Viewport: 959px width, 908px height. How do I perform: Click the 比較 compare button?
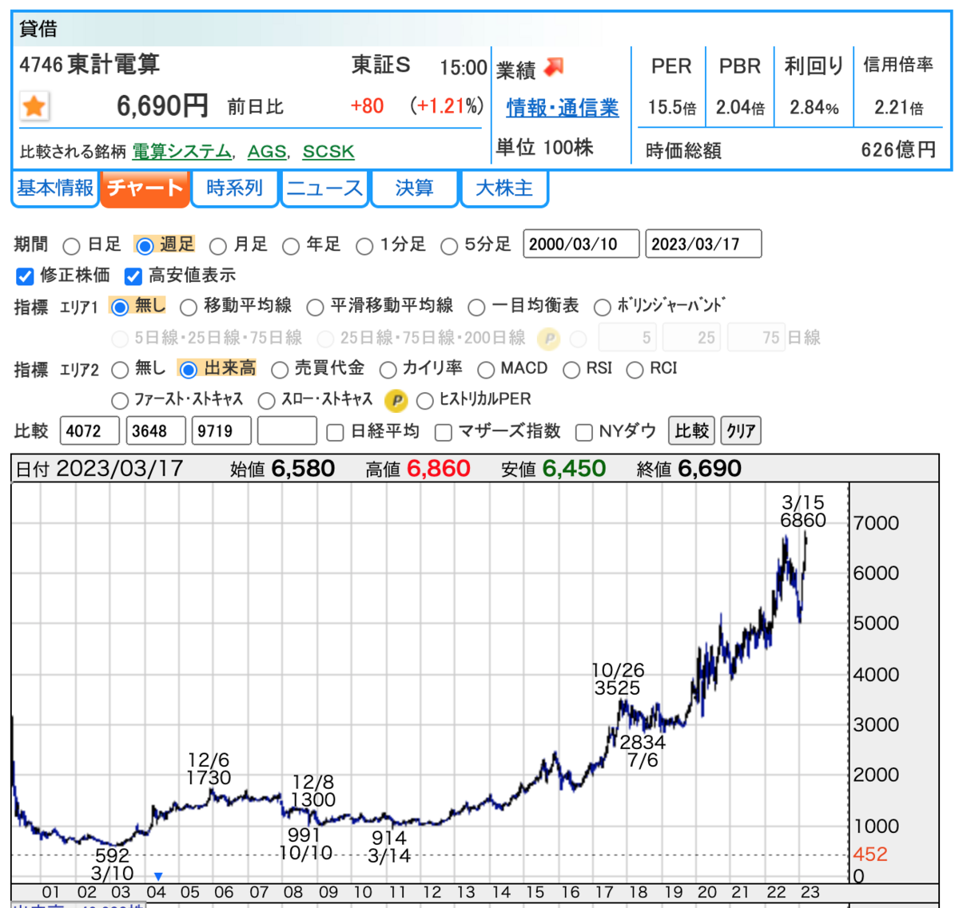(x=691, y=431)
